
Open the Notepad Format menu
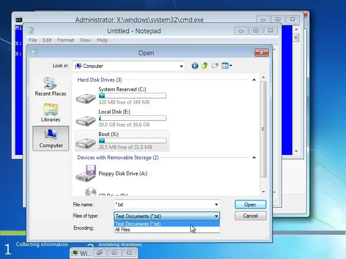[x=66, y=40]
